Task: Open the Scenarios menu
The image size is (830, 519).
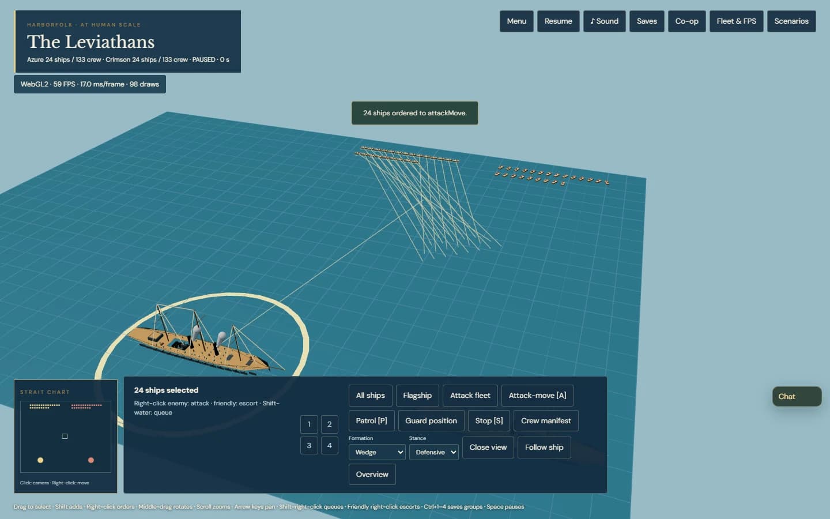Action: [791, 21]
